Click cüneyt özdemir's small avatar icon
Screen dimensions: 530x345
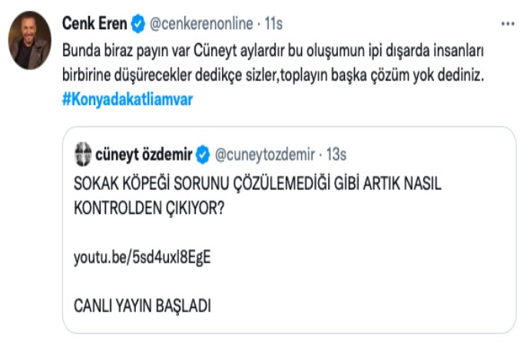coord(82,155)
